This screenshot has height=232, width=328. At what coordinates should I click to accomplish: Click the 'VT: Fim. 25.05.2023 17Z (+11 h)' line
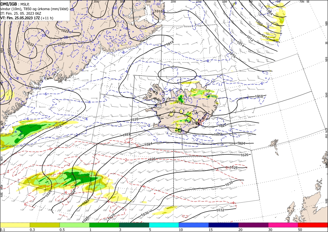pyautogui.click(x=27, y=18)
